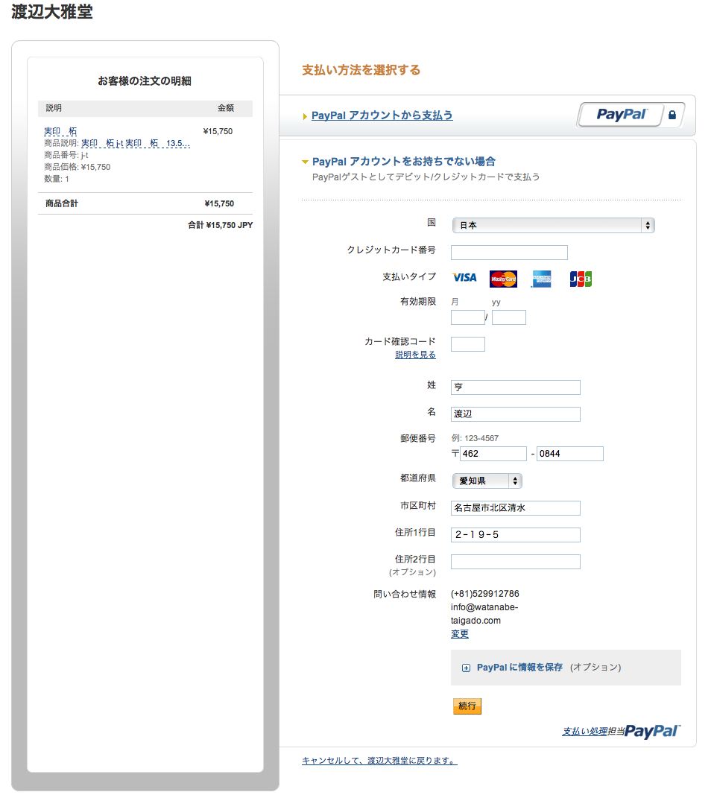The width and height of the screenshot is (714, 795).
Task: Click the American Express card logo
Action: [542, 279]
